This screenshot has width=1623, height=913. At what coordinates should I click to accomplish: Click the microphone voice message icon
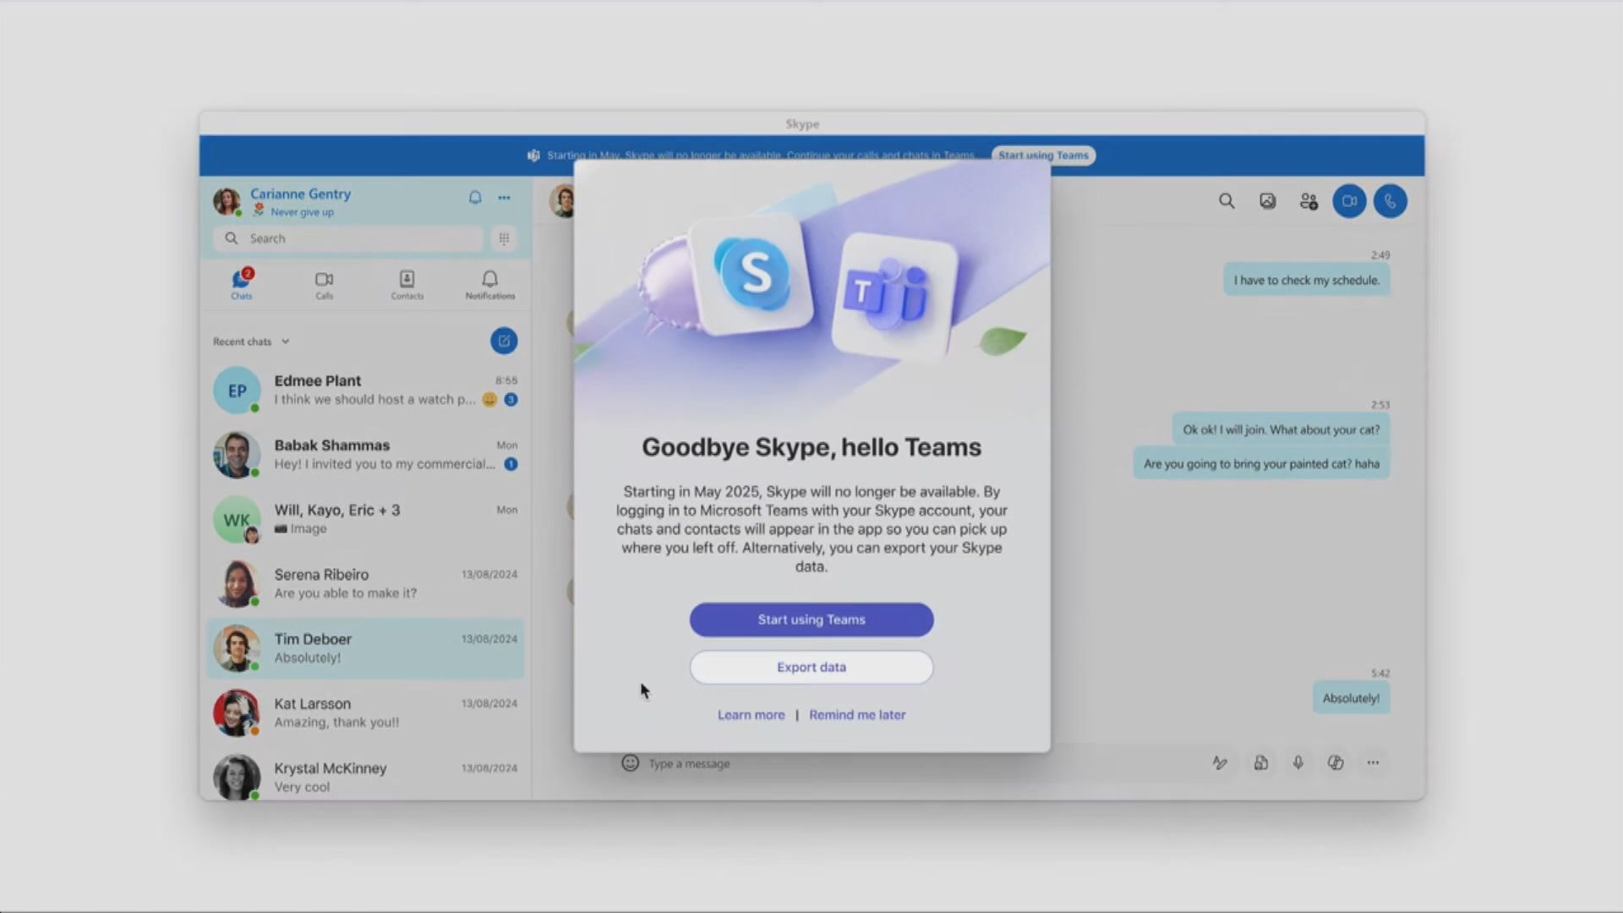point(1298,763)
